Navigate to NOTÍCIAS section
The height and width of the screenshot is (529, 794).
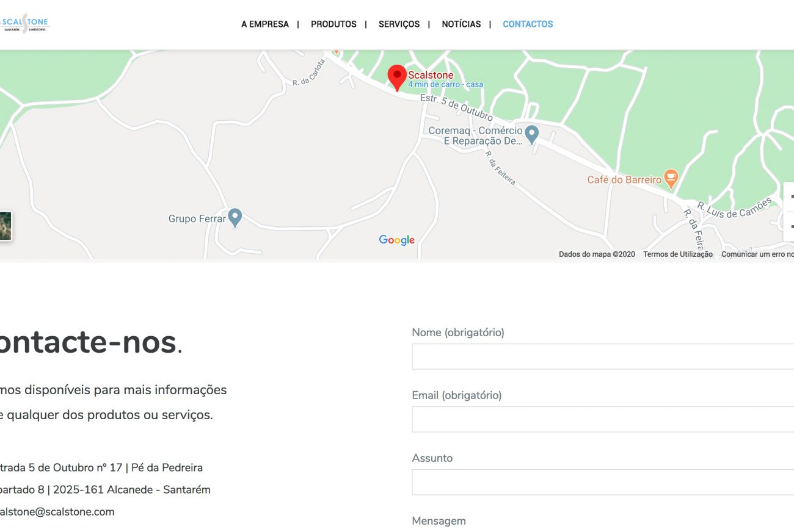(461, 24)
